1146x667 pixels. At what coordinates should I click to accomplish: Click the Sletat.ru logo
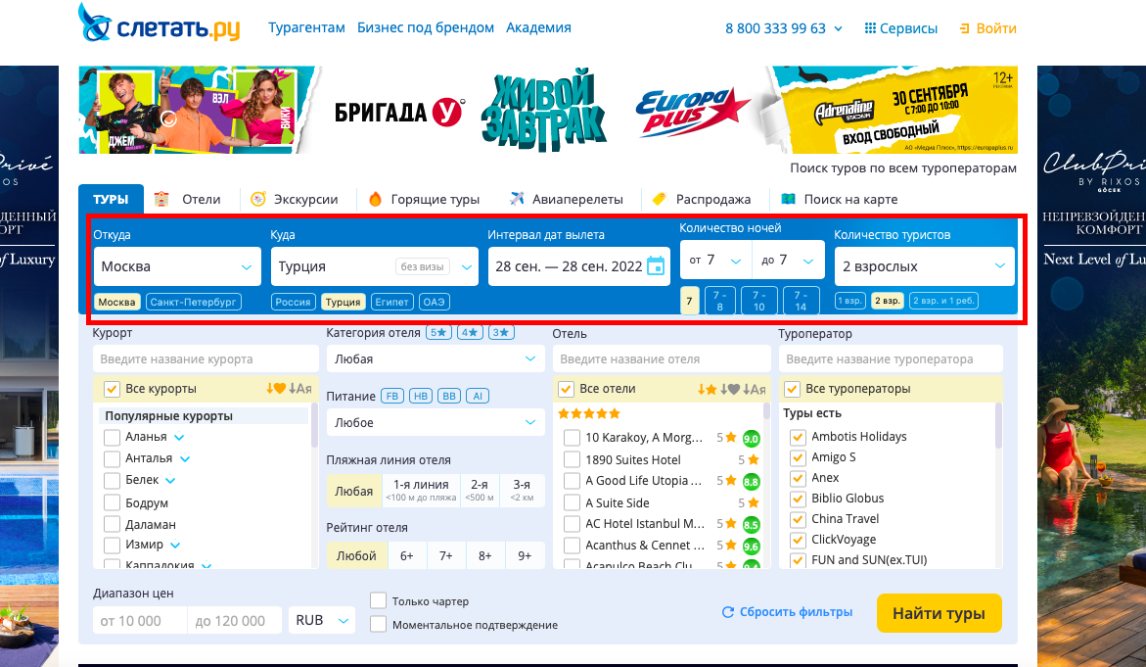[160, 24]
